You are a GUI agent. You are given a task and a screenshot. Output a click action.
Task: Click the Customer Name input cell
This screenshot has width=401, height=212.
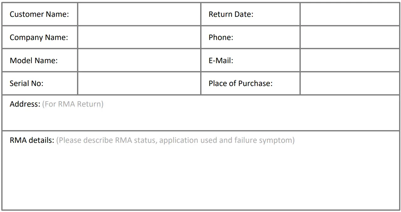click(139, 14)
